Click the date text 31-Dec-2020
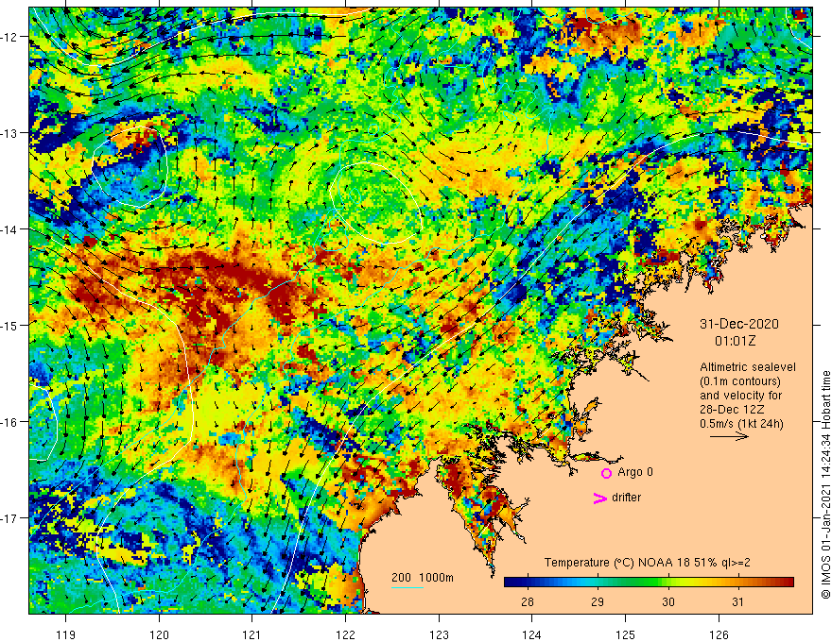This screenshot has width=832, height=642. coord(739,324)
